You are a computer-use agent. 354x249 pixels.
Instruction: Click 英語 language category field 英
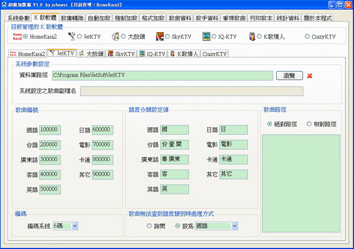coord(175,190)
